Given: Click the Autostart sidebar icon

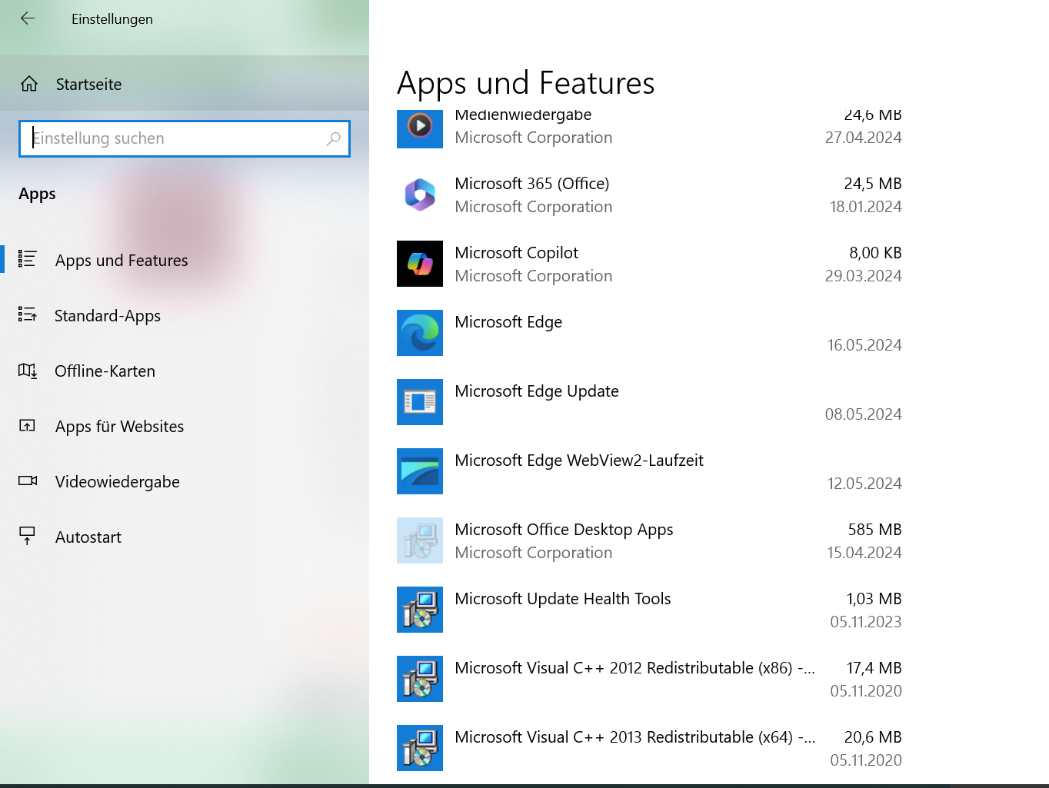Looking at the screenshot, I should click(27, 536).
